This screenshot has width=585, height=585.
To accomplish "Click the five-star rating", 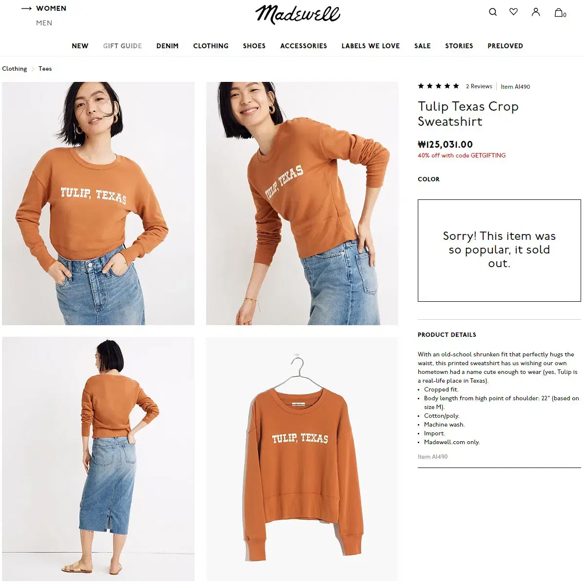I will [438, 86].
